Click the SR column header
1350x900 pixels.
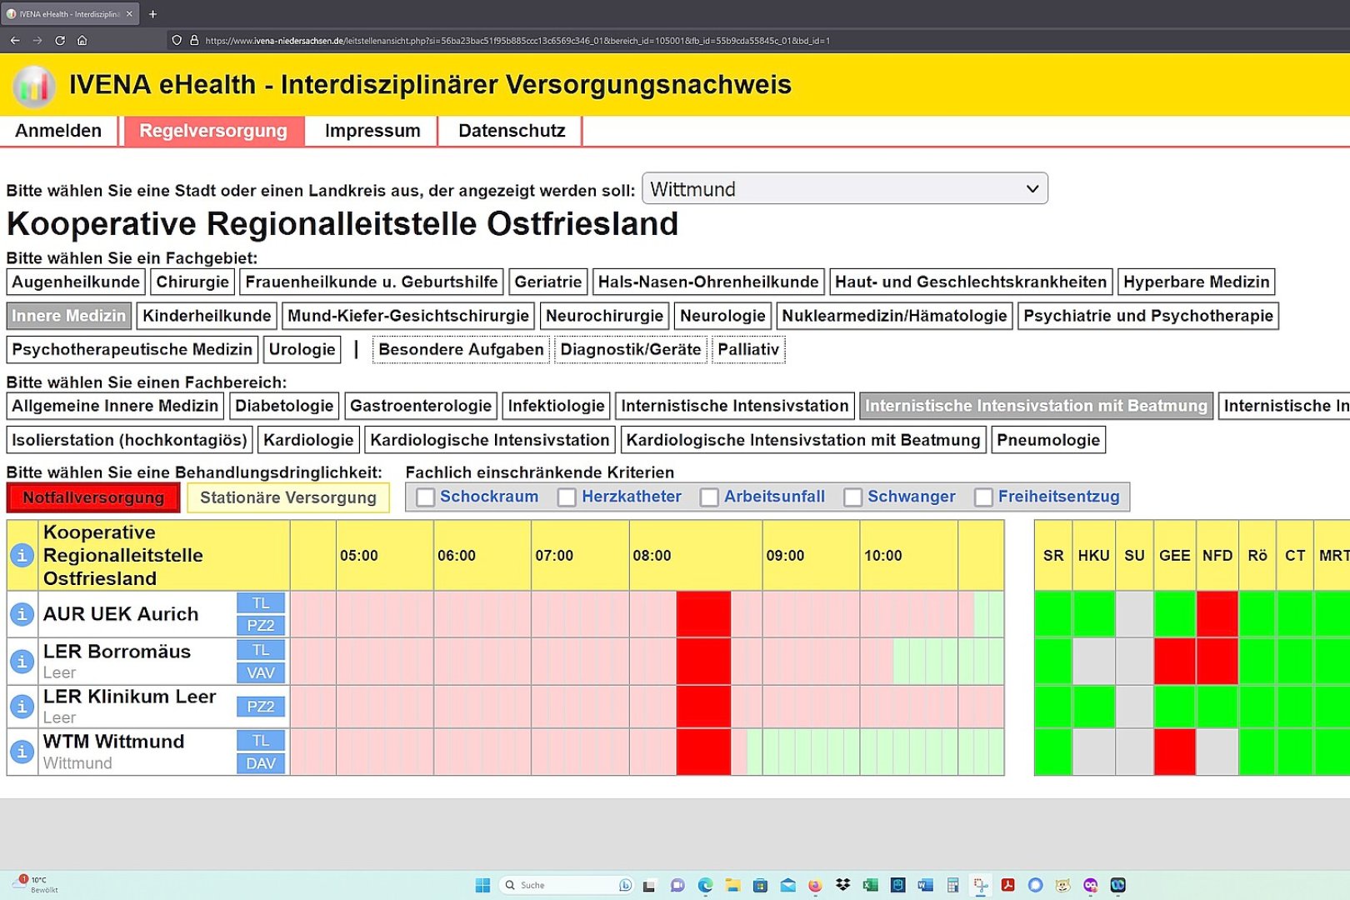(1053, 556)
